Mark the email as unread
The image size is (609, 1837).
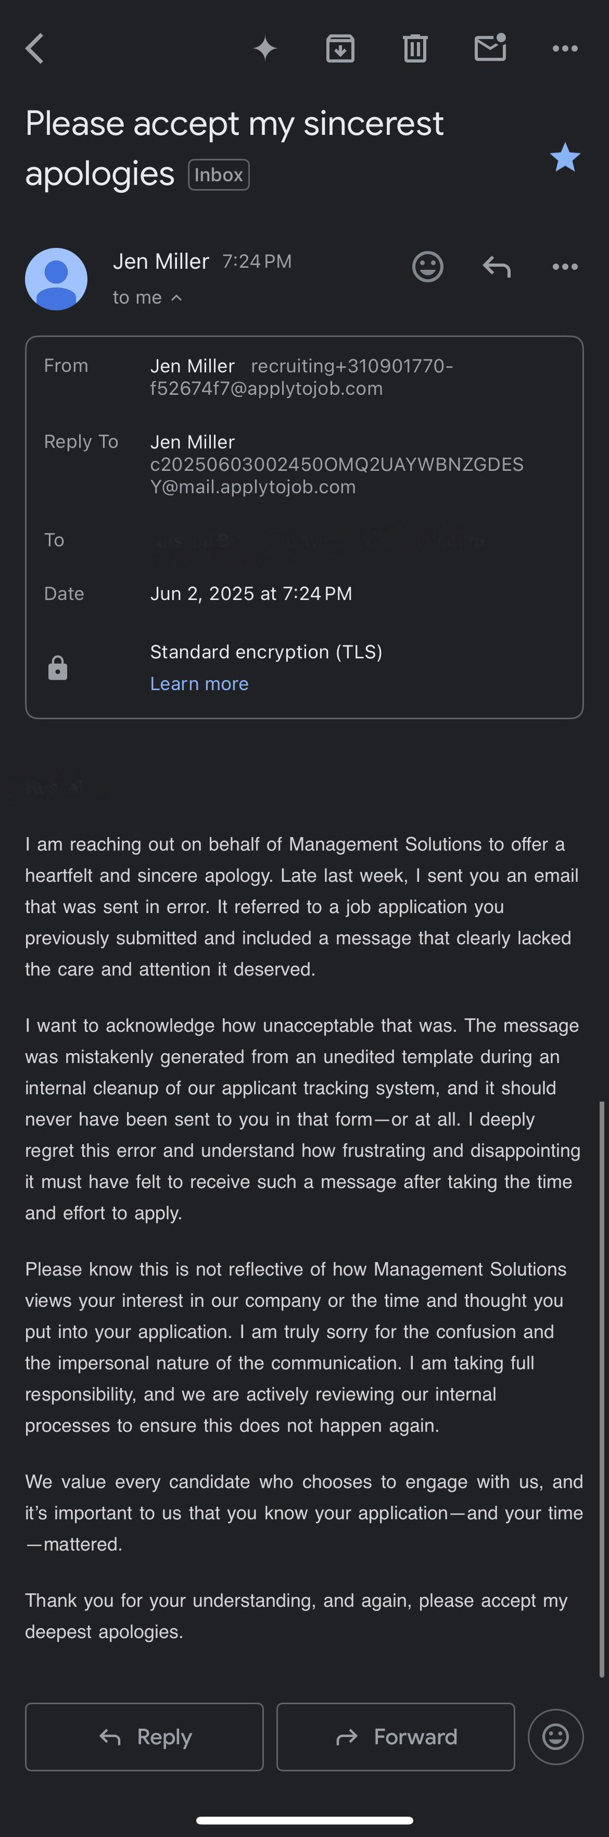click(x=490, y=48)
